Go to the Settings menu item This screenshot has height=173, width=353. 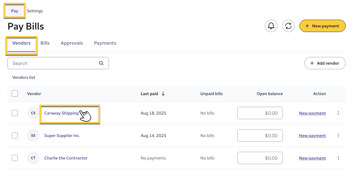(x=35, y=11)
